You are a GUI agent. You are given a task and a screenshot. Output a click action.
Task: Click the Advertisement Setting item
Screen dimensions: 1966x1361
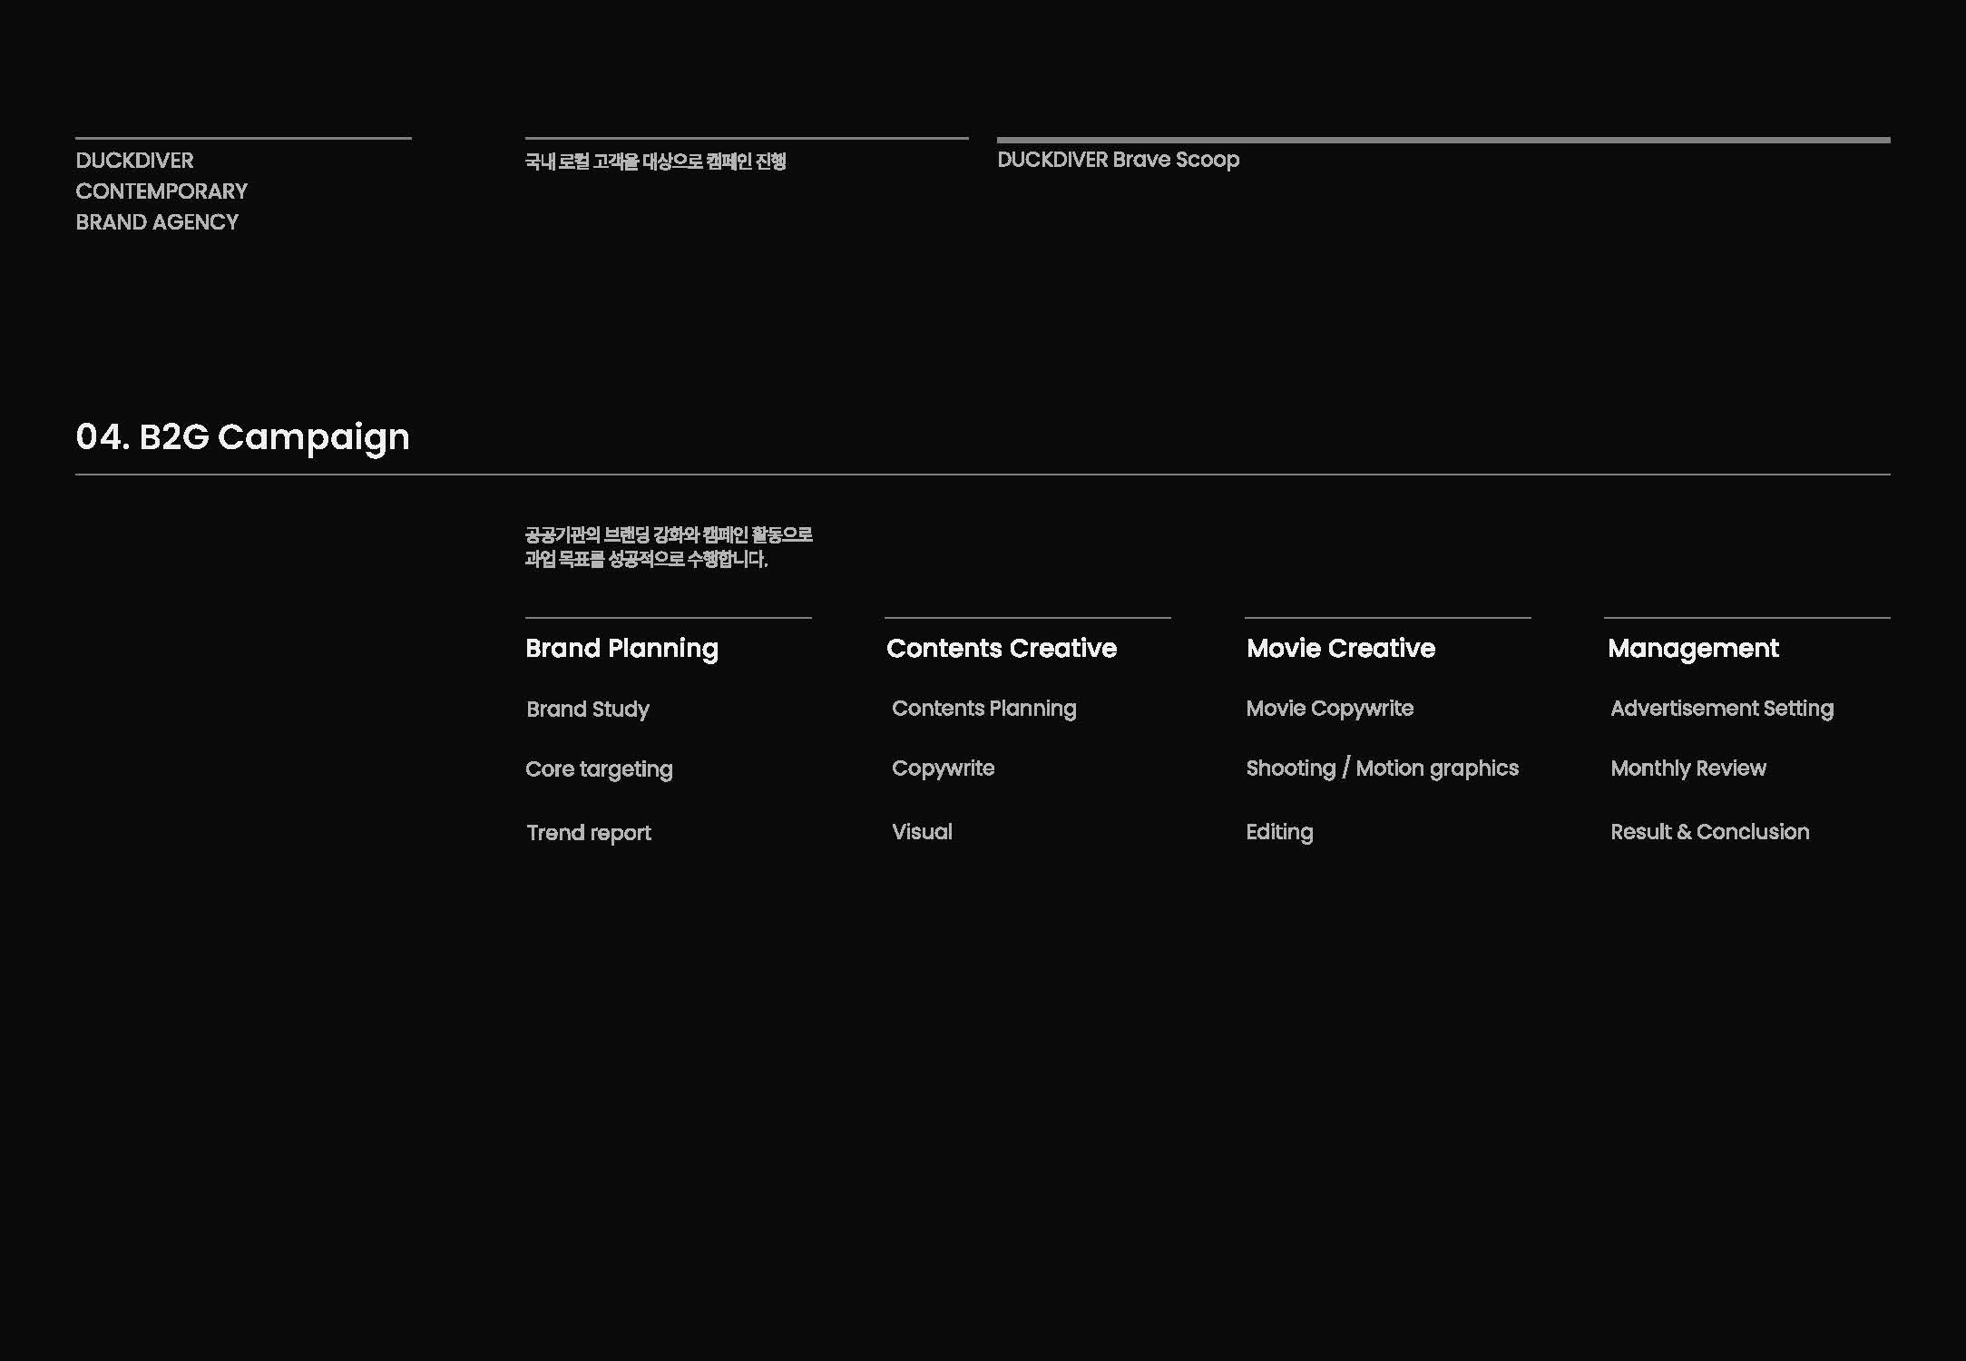1721,708
